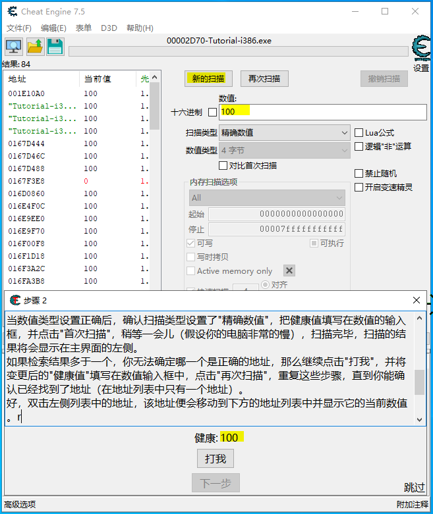The width and height of the screenshot is (433, 514).
Task: Click the Hit me button
Action: [216, 459]
